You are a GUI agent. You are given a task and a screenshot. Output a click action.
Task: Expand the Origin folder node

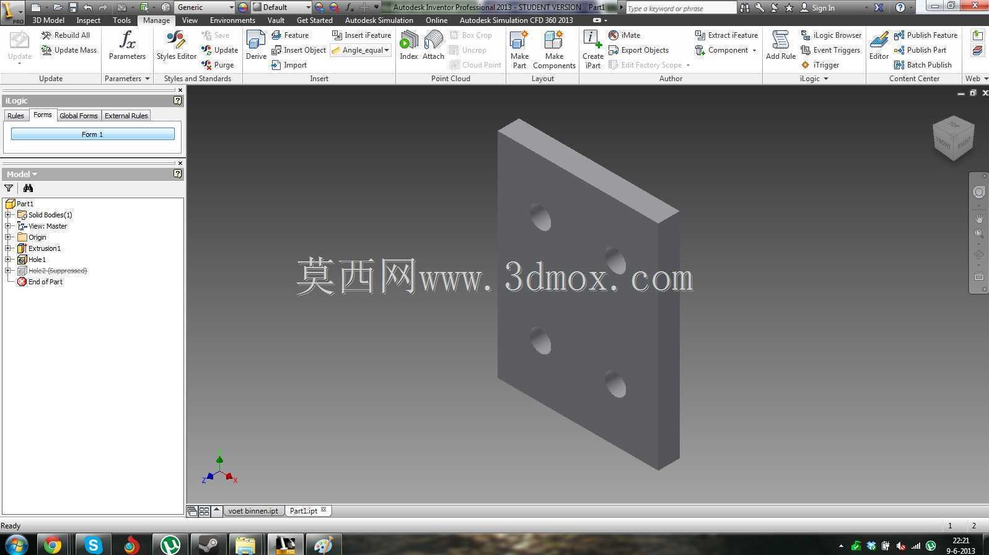[x=8, y=237]
